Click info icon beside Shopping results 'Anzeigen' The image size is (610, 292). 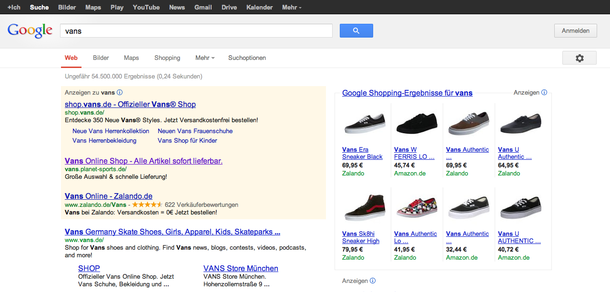click(x=544, y=93)
